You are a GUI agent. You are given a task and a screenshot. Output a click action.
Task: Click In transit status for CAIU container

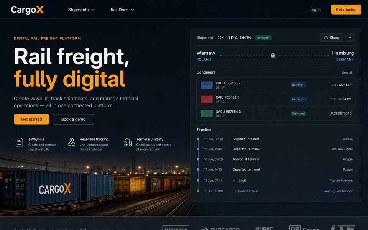[x=298, y=99]
